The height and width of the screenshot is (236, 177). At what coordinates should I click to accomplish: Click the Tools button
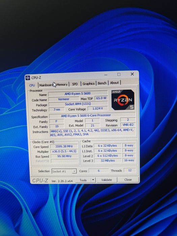[x=83, y=180]
